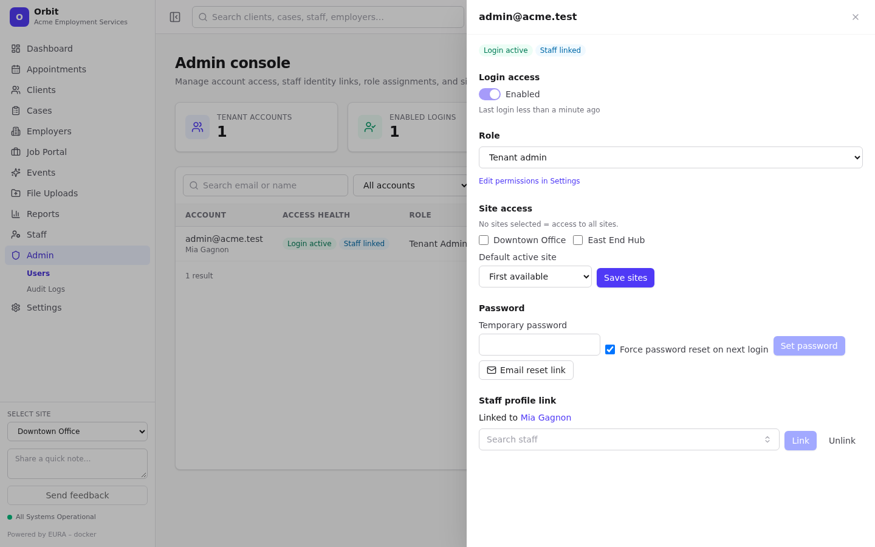Viewport: 875px width, 547px height.
Task: Click the Admin shield icon
Action: tap(16, 255)
